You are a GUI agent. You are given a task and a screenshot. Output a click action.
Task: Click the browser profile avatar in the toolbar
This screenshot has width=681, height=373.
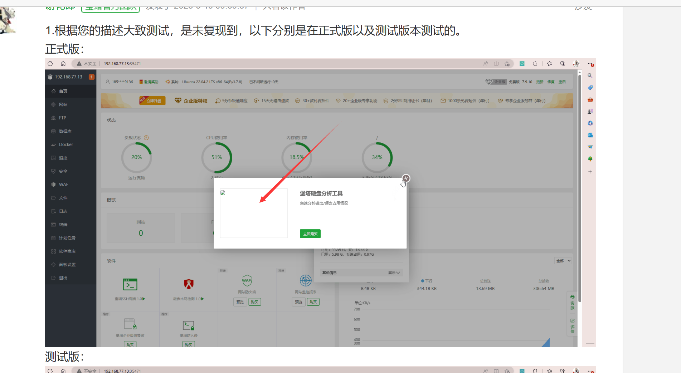pos(576,64)
